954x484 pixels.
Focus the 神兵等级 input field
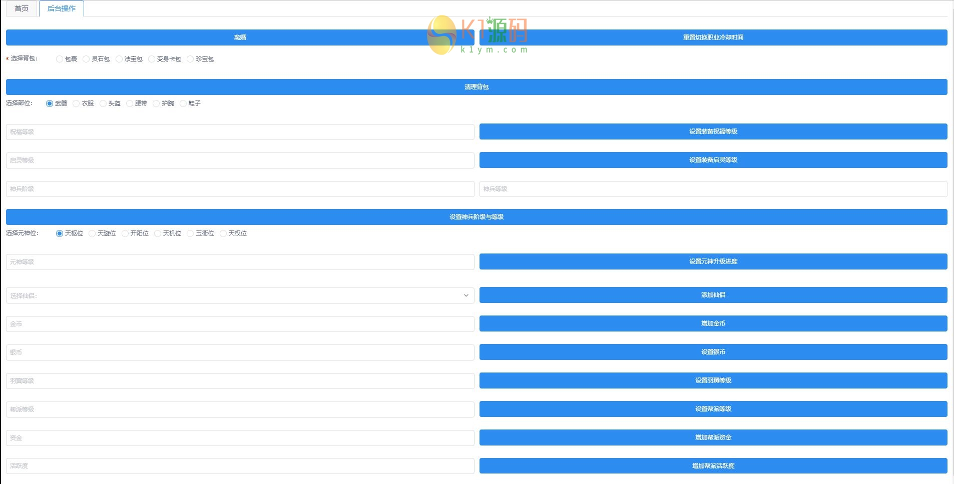click(713, 189)
